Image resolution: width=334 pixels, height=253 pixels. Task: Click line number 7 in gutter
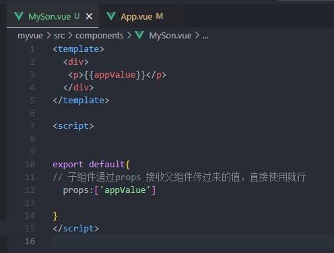coord(32,126)
